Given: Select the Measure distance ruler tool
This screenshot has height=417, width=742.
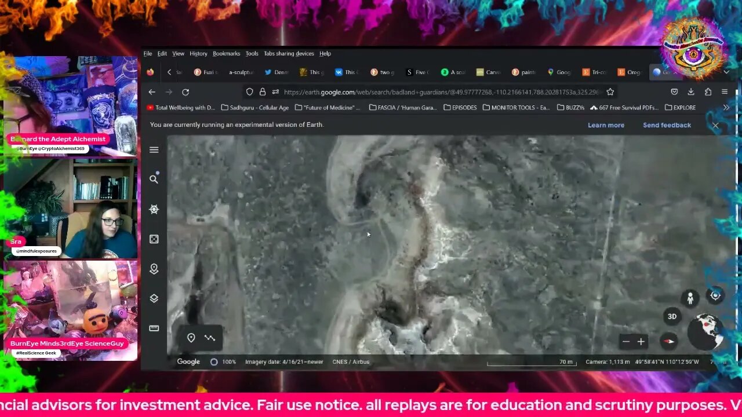Looking at the screenshot, I should click(x=154, y=328).
